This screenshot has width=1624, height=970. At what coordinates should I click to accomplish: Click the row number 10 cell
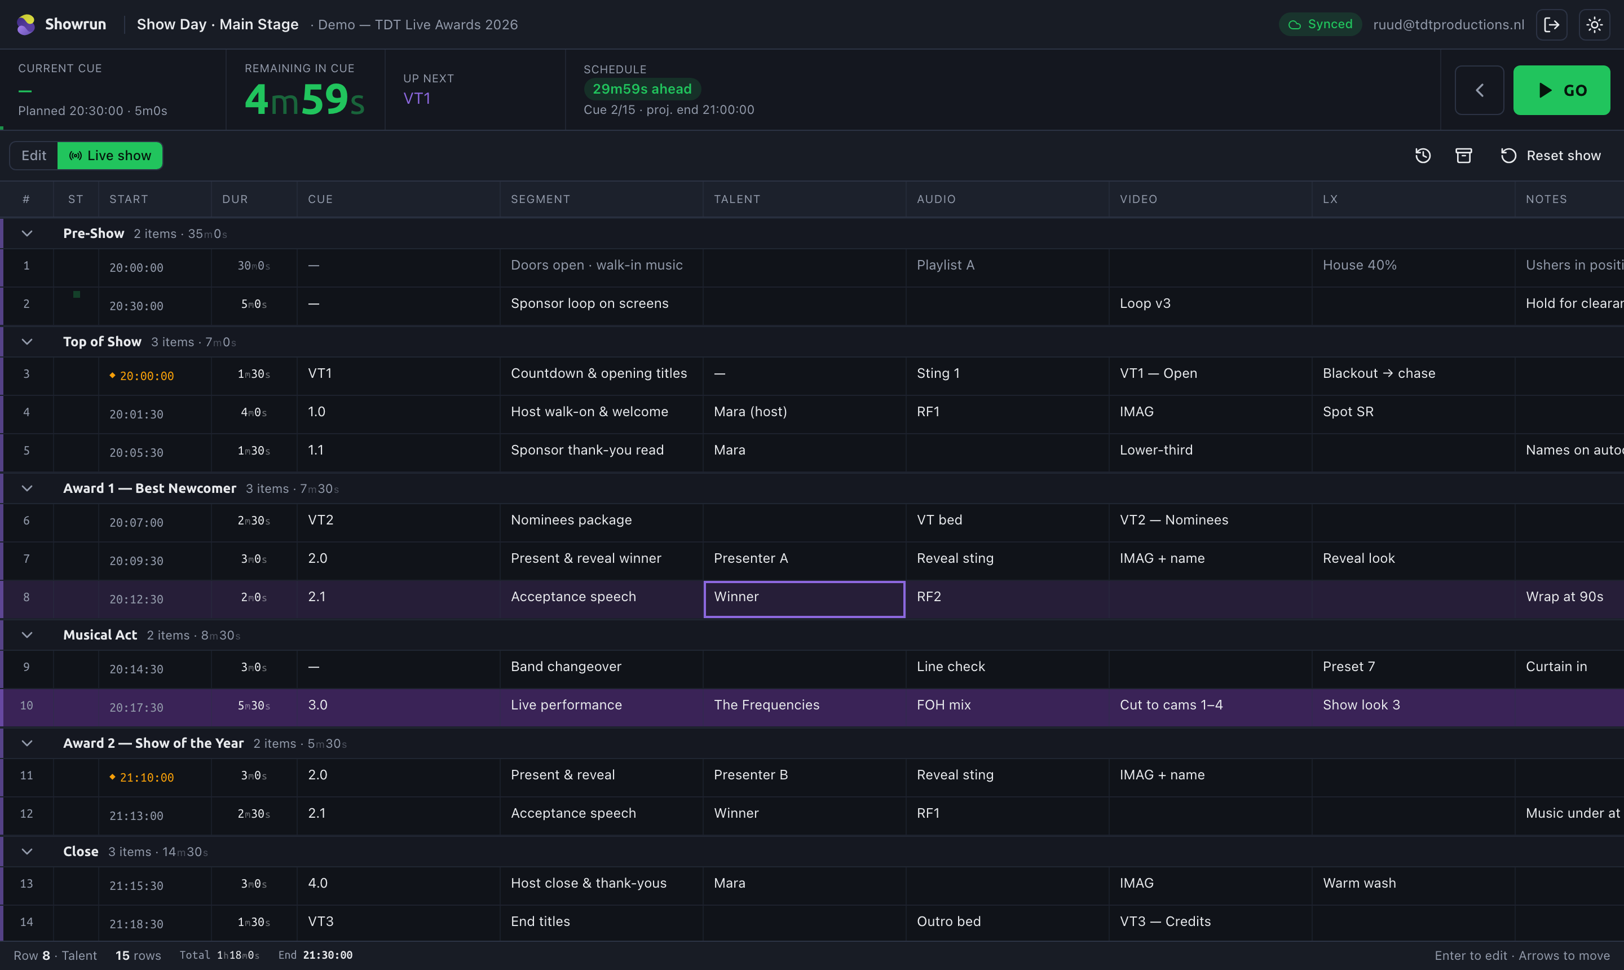point(27,707)
